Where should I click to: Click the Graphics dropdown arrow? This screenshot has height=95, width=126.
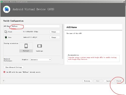click(50, 60)
